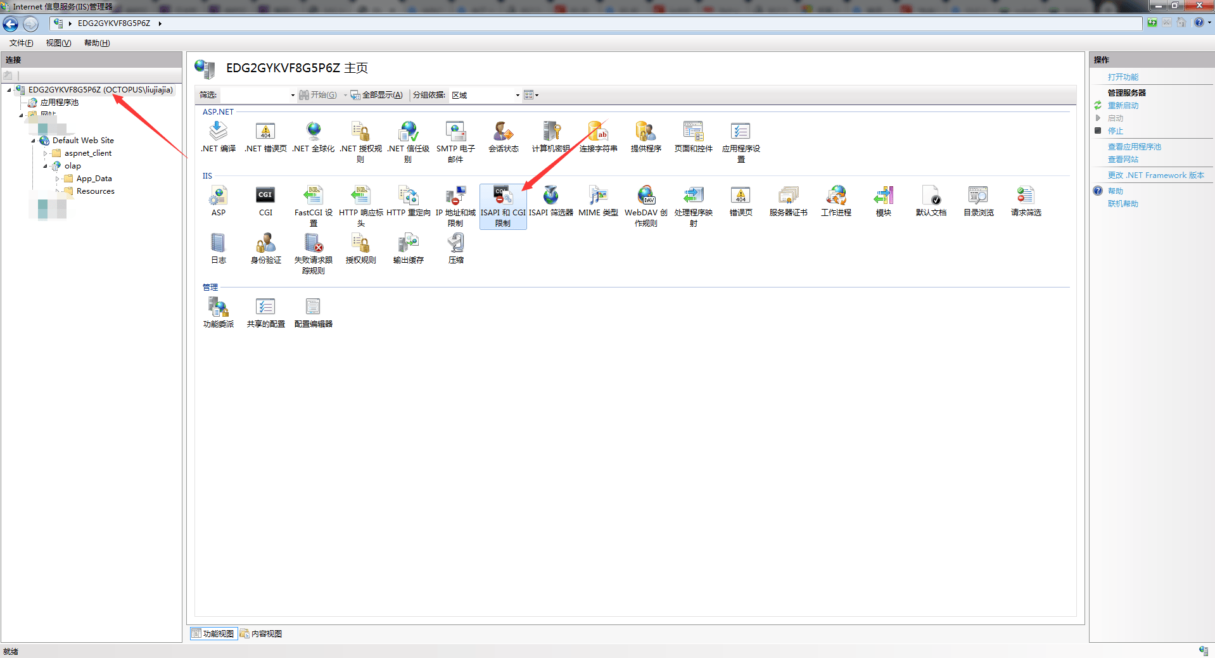Open the 默认文档 default document icon
Viewport: 1215px width, 658px height.
pyautogui.click(x=931, y=196)
